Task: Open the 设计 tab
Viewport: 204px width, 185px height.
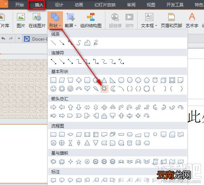Action: [59, 5]
